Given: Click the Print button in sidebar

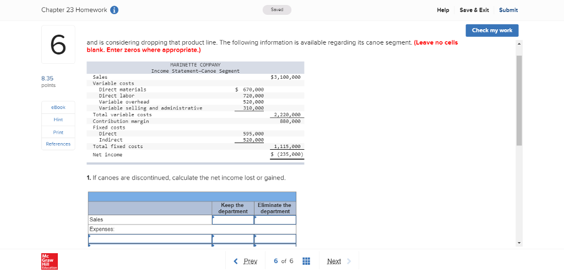Looking at the screenshot, I should (58, 132).
